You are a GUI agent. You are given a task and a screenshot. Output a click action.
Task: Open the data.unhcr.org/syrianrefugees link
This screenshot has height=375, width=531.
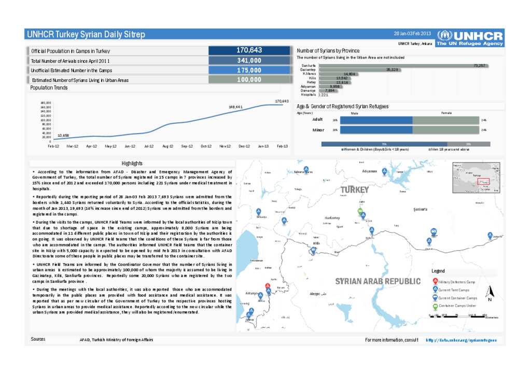(x=461, y=340)
